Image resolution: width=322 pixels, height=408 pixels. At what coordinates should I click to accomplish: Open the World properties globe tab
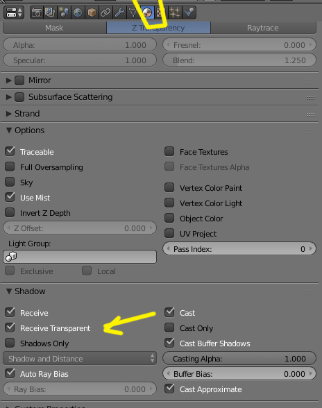[x=78, y=12]
